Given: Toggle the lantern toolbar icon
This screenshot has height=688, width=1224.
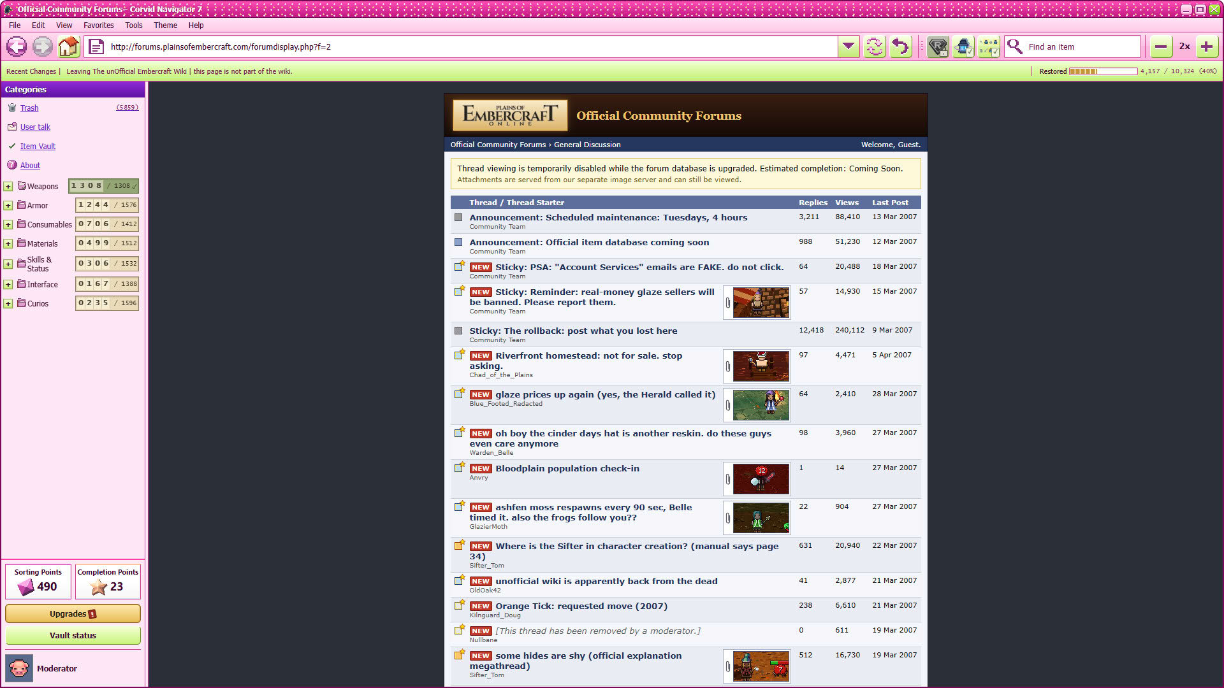Looking at the screenshot, I should pyautogui.click(x=963, y=47).
